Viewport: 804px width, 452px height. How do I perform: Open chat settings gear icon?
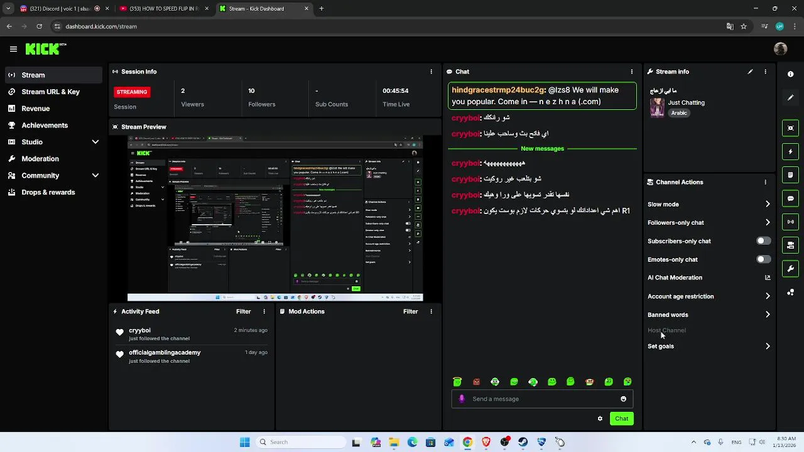tap(600, 419)
